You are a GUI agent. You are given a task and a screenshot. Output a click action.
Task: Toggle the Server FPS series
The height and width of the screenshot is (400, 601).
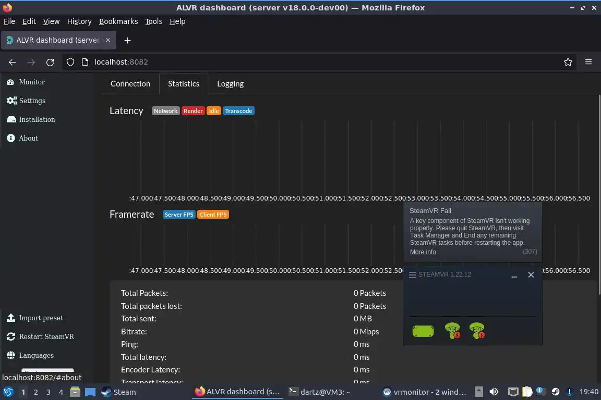[179, 215]
